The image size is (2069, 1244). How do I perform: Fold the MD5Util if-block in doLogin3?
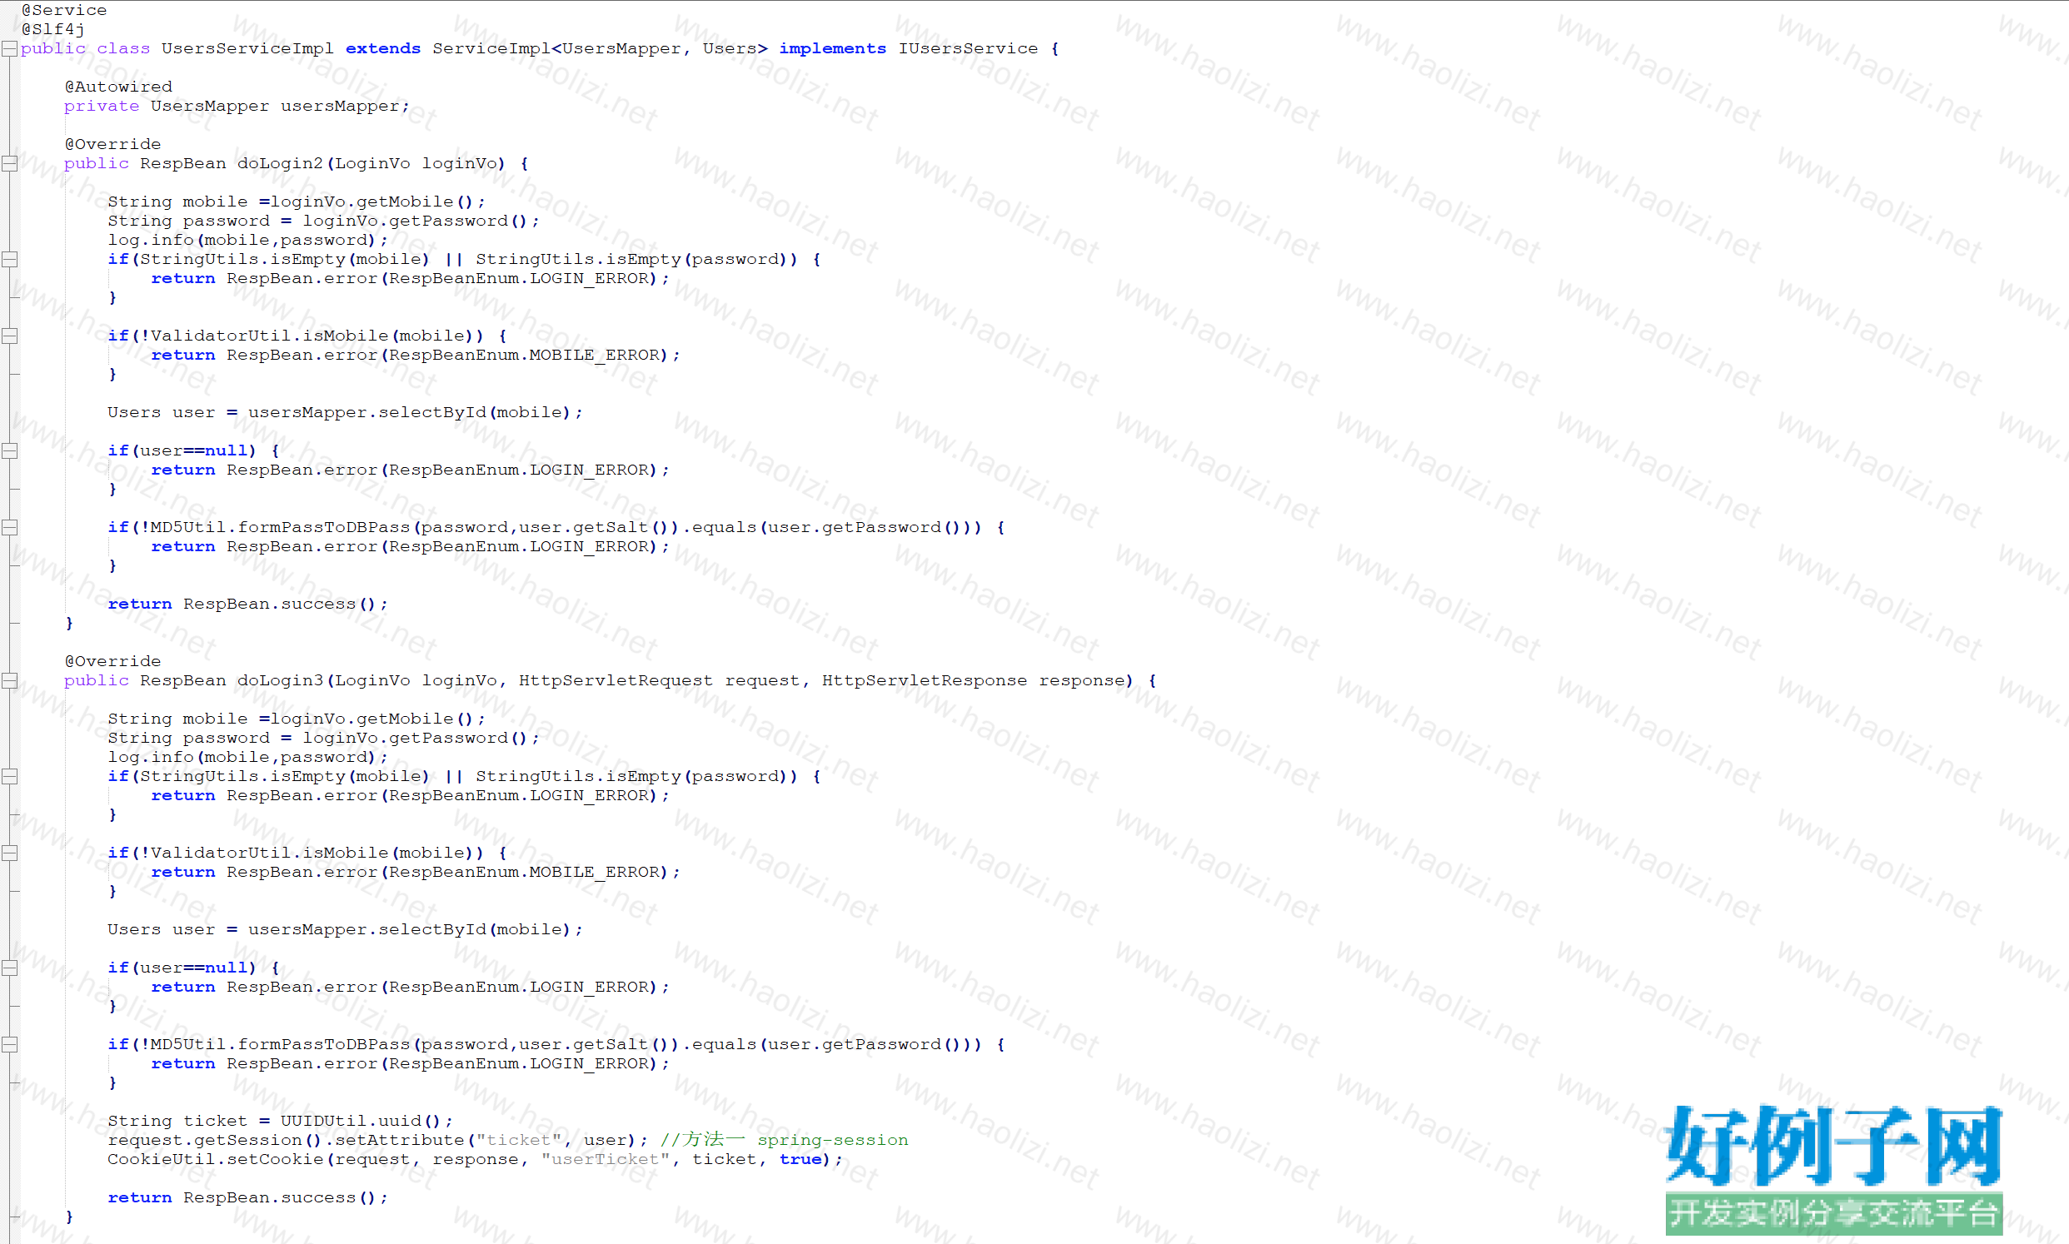[x=9, y=1044]
